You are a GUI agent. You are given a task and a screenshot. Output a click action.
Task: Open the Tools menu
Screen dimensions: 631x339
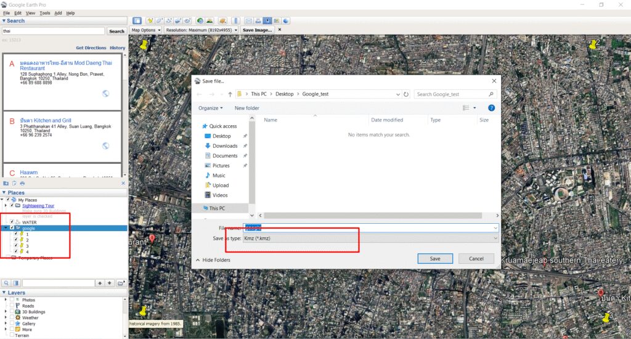tap(44, 13)
